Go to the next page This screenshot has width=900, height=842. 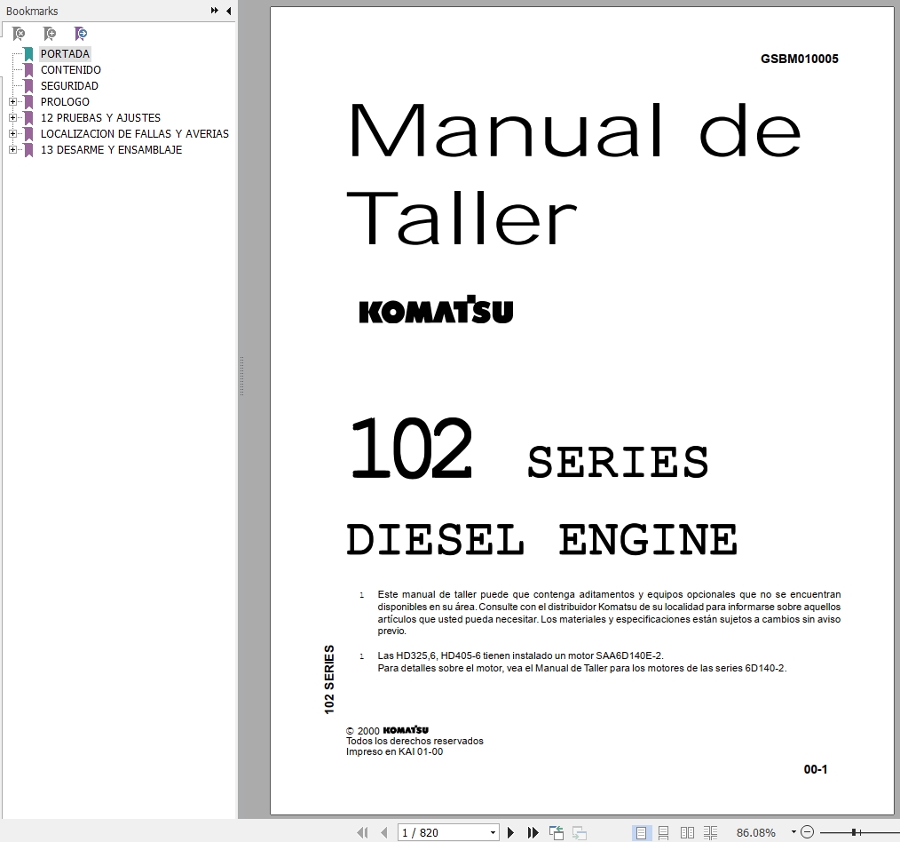tap(510, 832)
